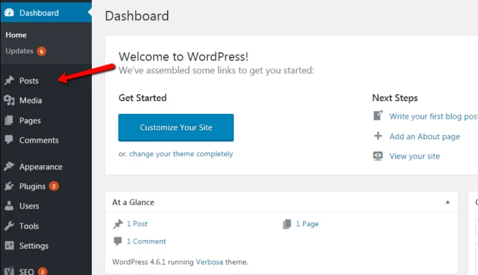Click the Verbosa theme link
Screen dimensions: 478x275
pyautogui.click(x=209, y=262)
